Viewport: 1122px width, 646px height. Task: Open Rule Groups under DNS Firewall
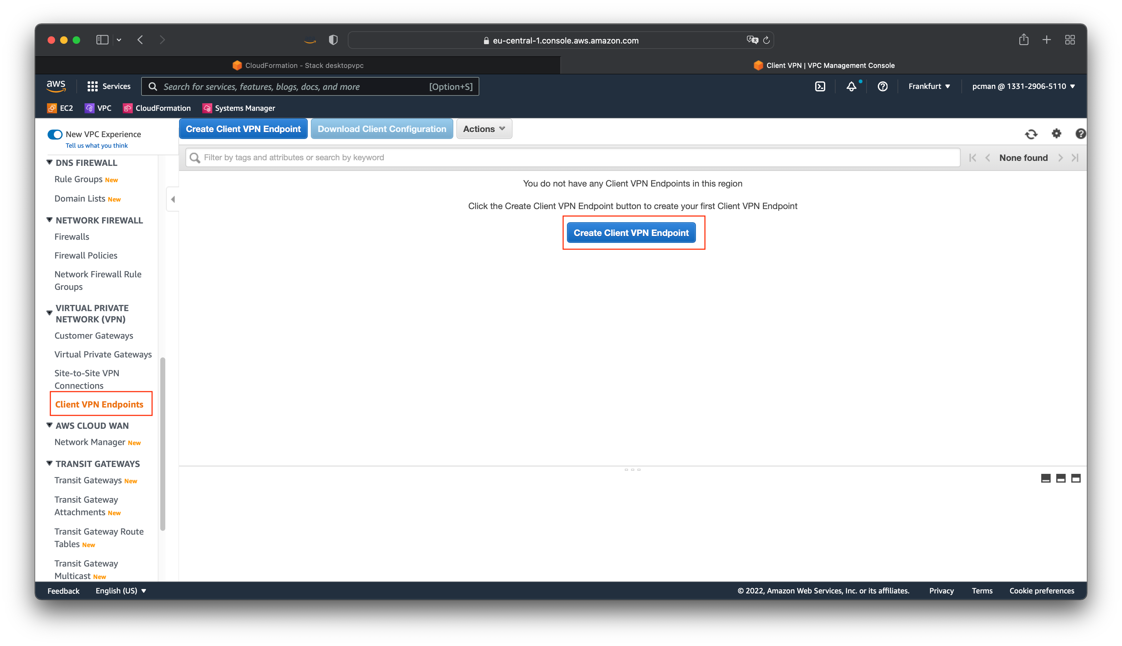(78, 179)
